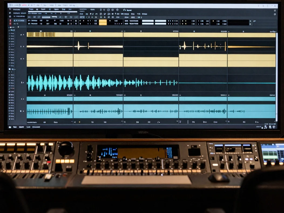The height and width of the screenshot is (213, 284).
Task: Expand the folder row in the left track list
Action: click(x=12, y=69)
